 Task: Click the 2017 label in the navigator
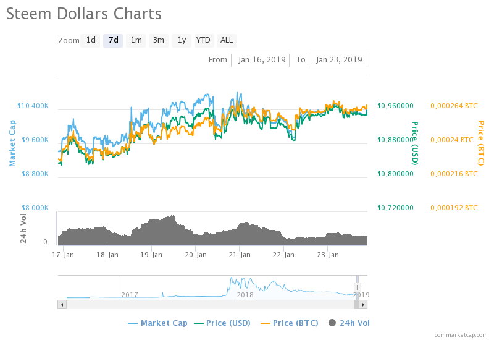point(130,295)
